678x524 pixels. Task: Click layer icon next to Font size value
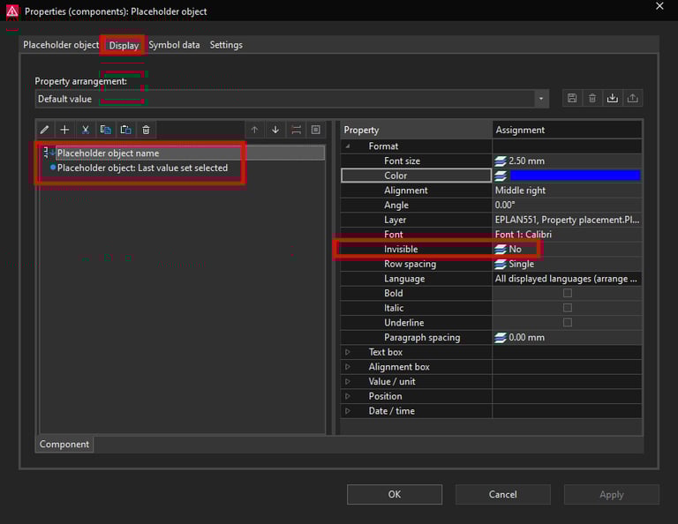click(x=501, y=161)
